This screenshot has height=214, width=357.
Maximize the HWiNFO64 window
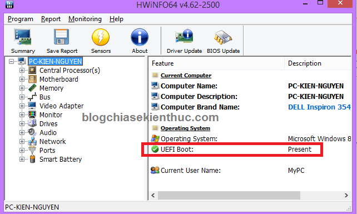[x=320, y=3]
